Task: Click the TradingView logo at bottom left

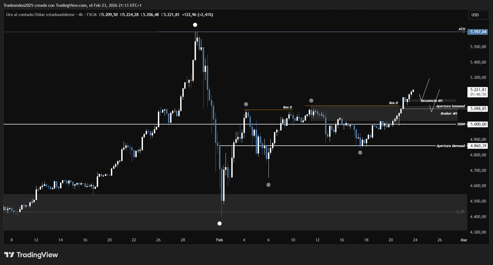Action: pyautogui.click(x=31, y=255)
